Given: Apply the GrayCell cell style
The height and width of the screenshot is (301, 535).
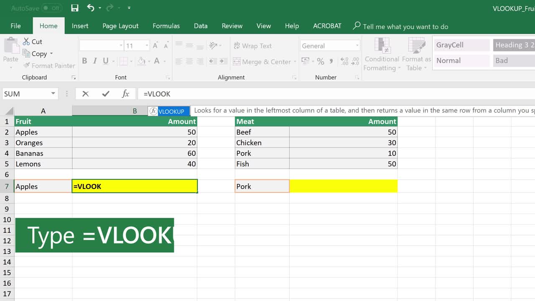Looking at the screenshot, I should coord(461,45).
